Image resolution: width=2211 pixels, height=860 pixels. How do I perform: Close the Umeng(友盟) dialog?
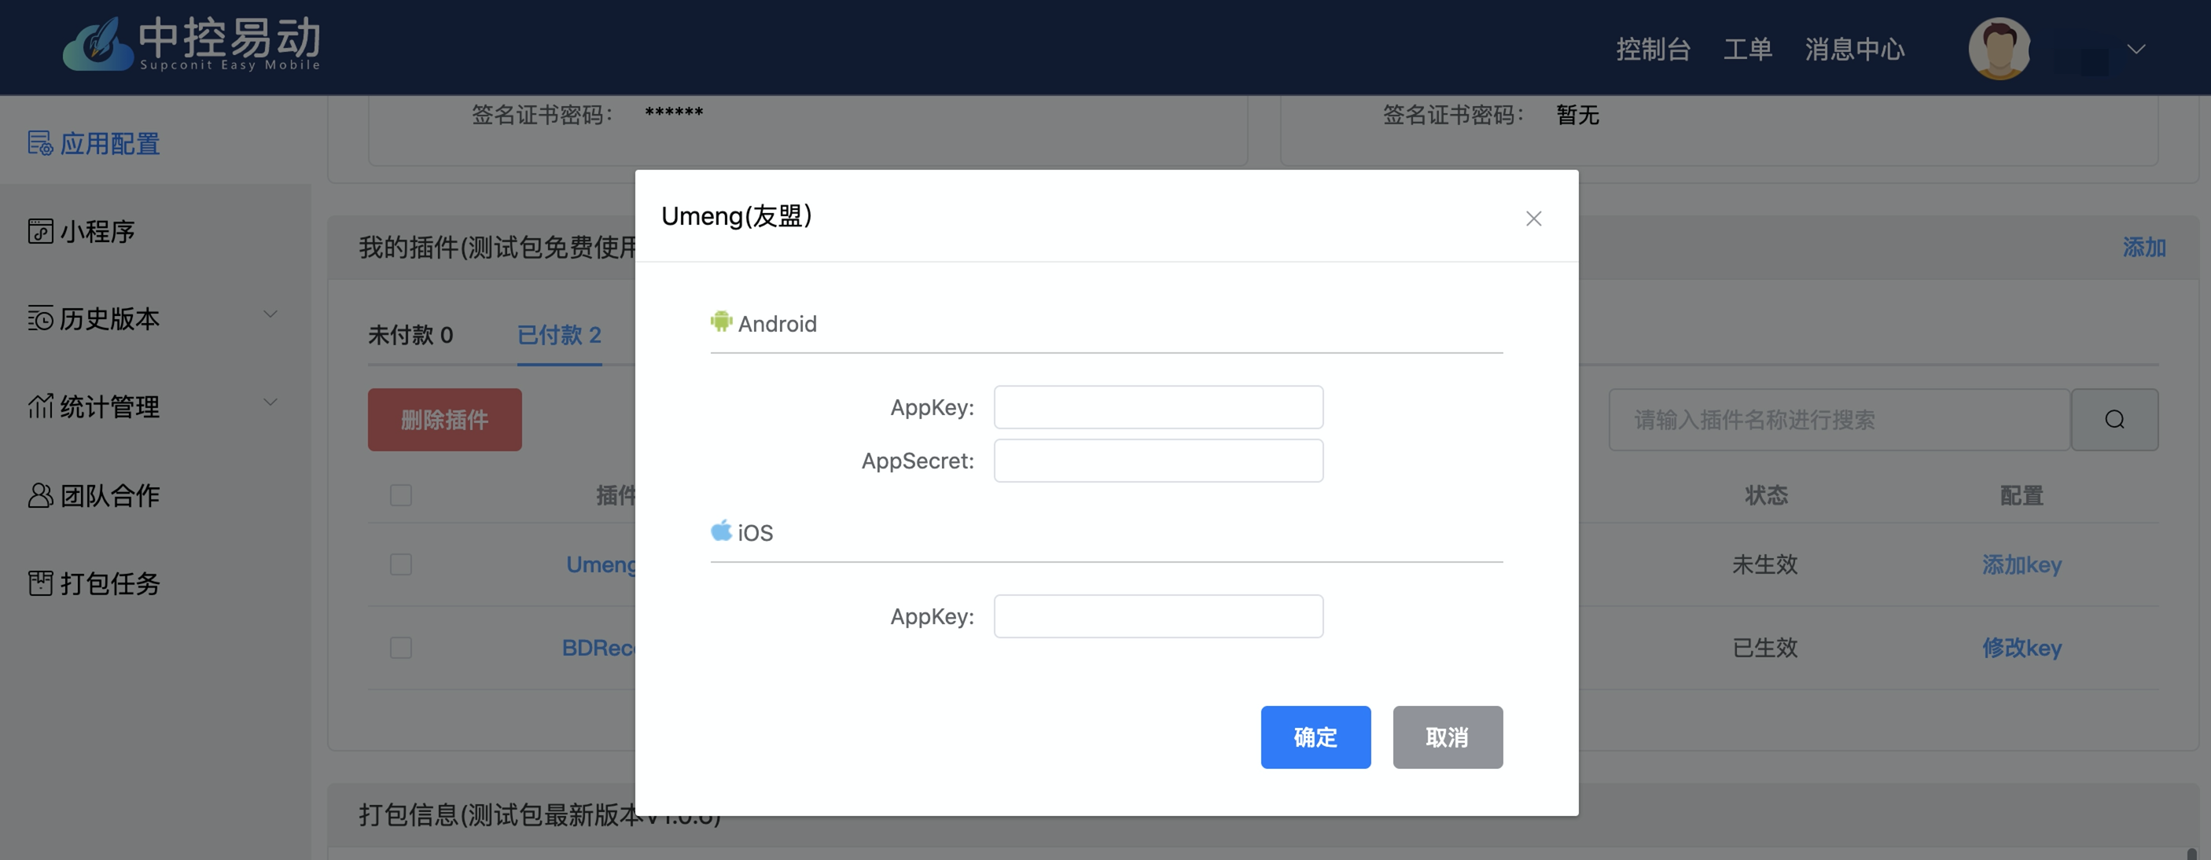tap(1534, 219)
